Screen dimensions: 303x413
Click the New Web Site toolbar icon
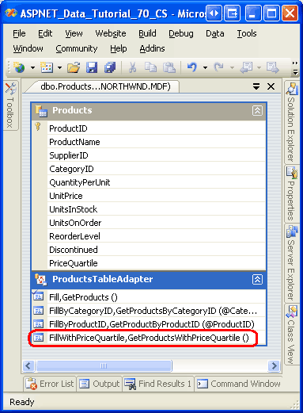coord(19,67)
